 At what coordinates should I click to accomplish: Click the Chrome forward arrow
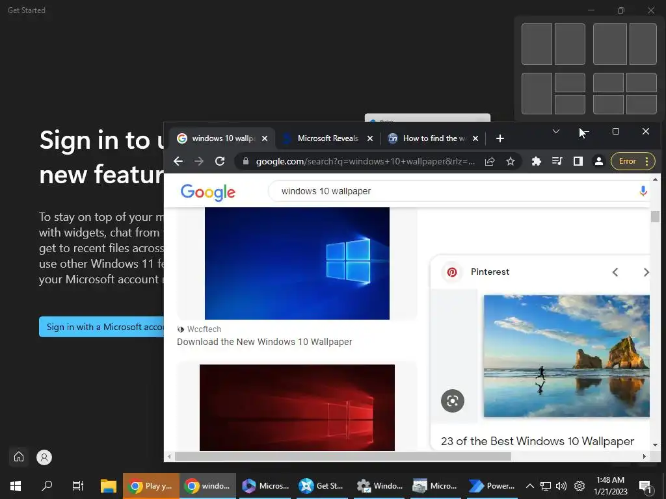click(199, 161)
